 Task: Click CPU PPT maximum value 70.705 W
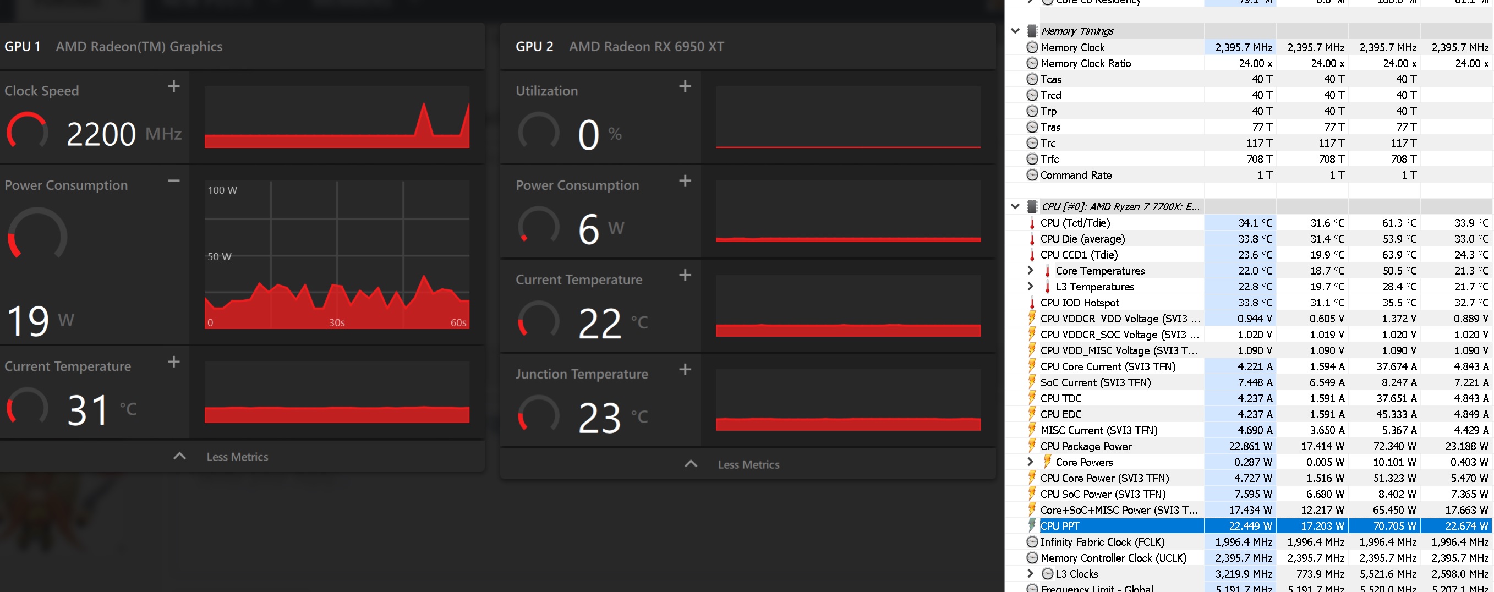[x=1394, y=526]
